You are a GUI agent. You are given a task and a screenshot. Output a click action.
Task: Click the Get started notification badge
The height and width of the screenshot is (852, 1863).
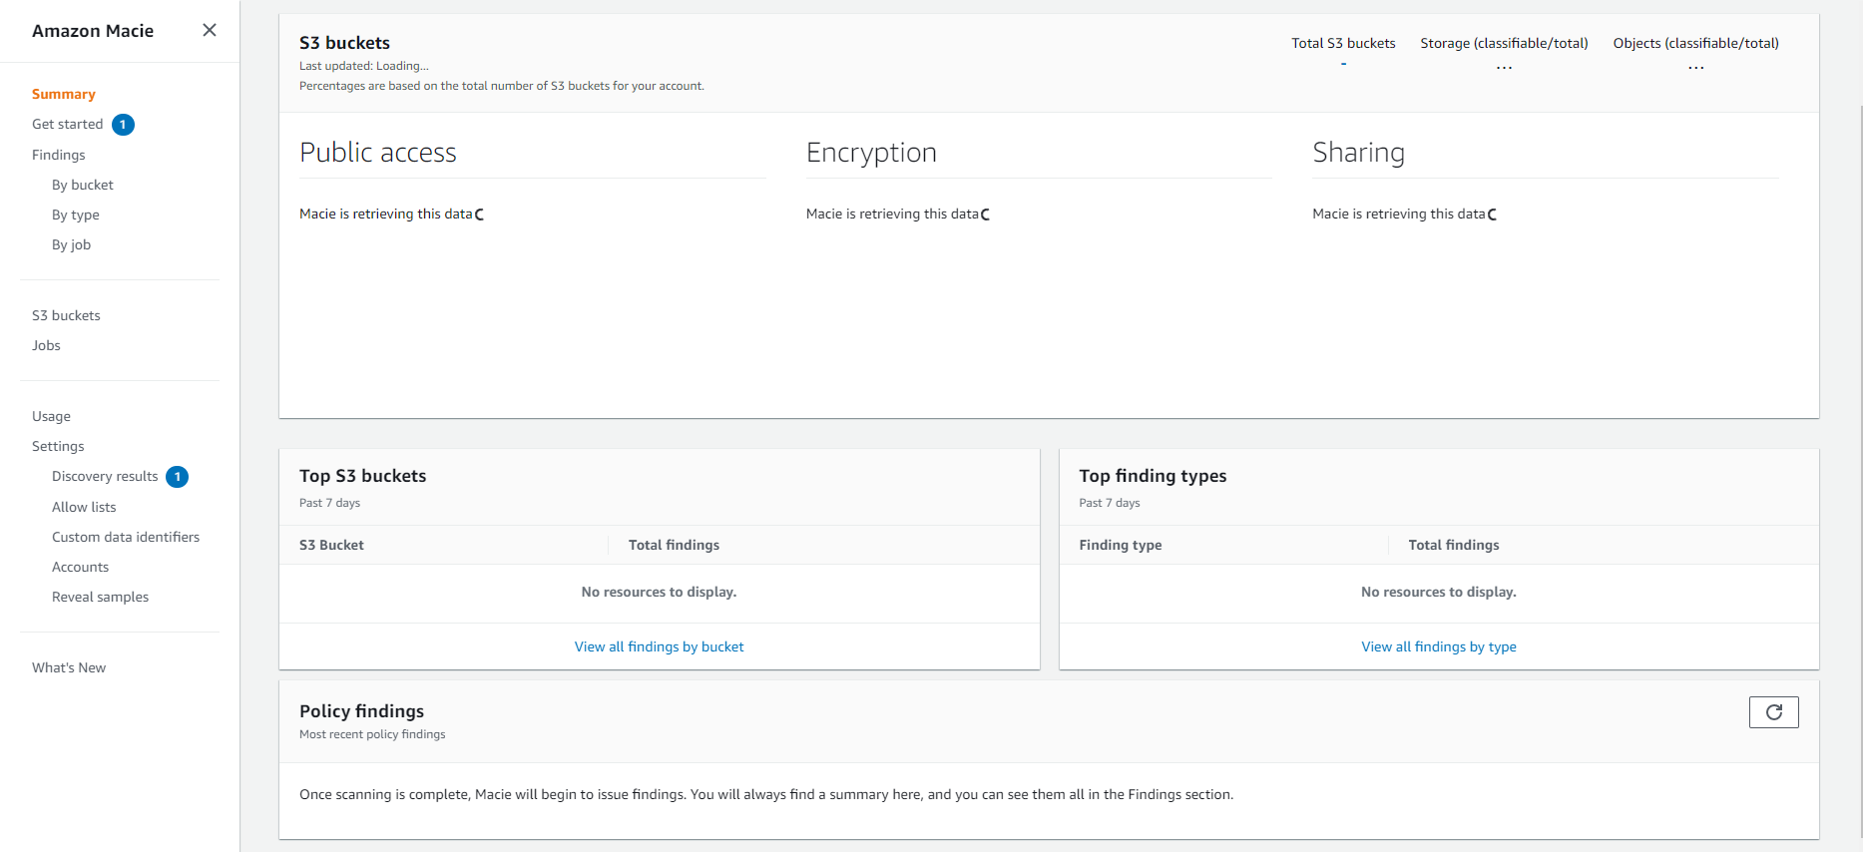123,125
